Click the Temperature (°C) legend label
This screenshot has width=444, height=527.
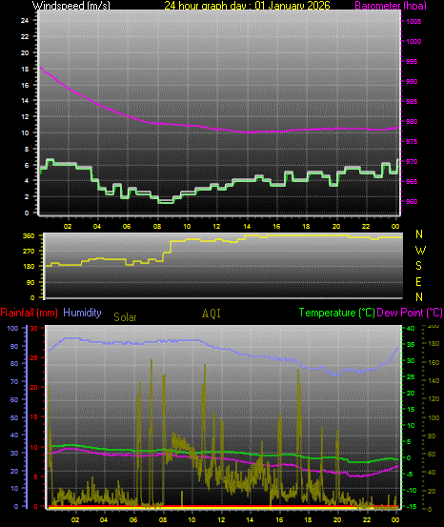click(x=336, y=313)
